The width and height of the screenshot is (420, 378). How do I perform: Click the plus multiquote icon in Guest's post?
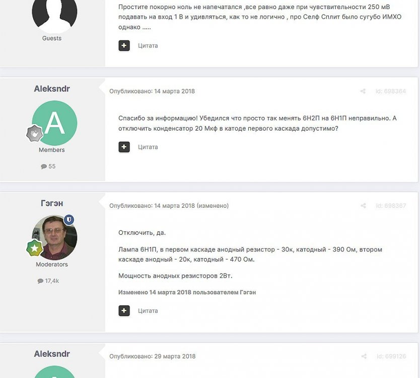124,45
